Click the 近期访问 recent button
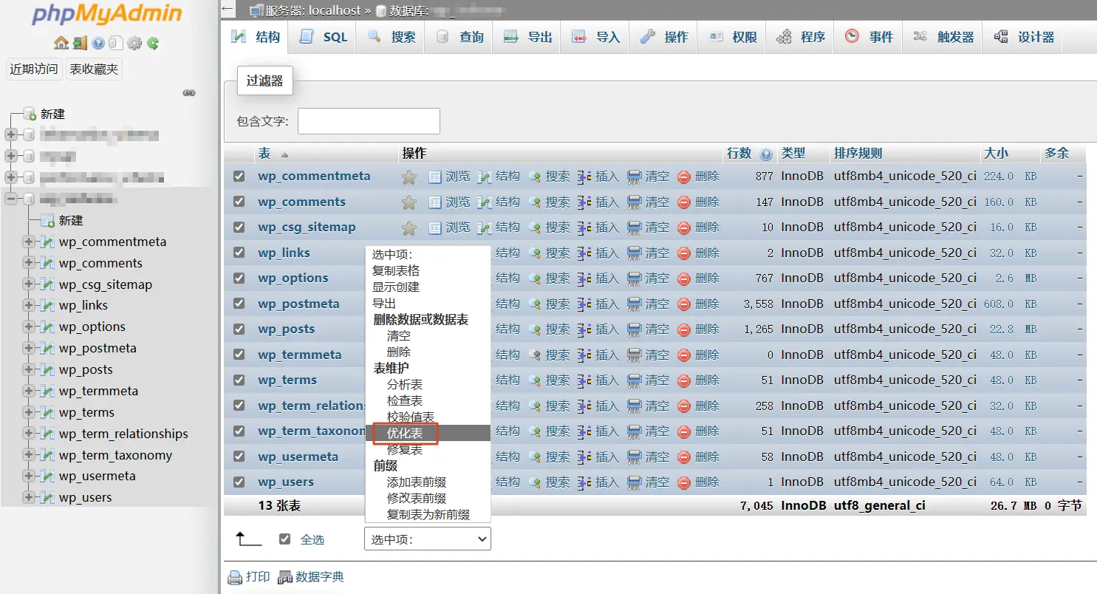Screen dimensions: 1097x594 point(33,69)
